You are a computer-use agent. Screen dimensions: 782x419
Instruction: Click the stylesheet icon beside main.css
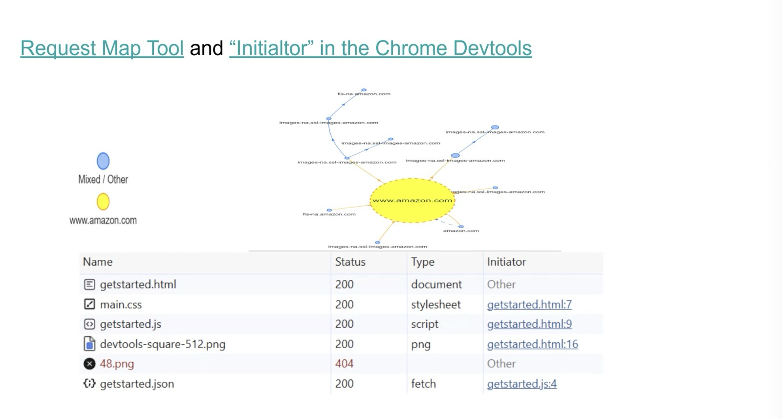coord(89,304)
